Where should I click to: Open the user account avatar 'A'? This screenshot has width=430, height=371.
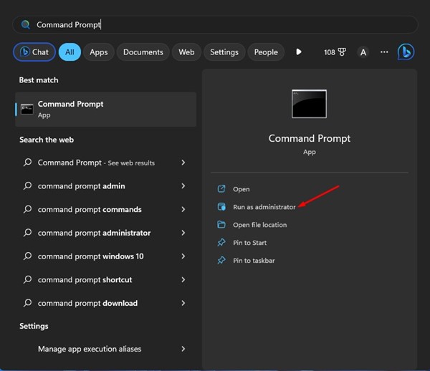pyautogui.click(x=363, y=52)
